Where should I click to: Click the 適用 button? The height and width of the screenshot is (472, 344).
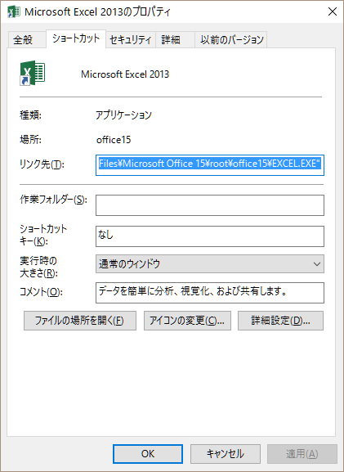[x=302, y=454]
